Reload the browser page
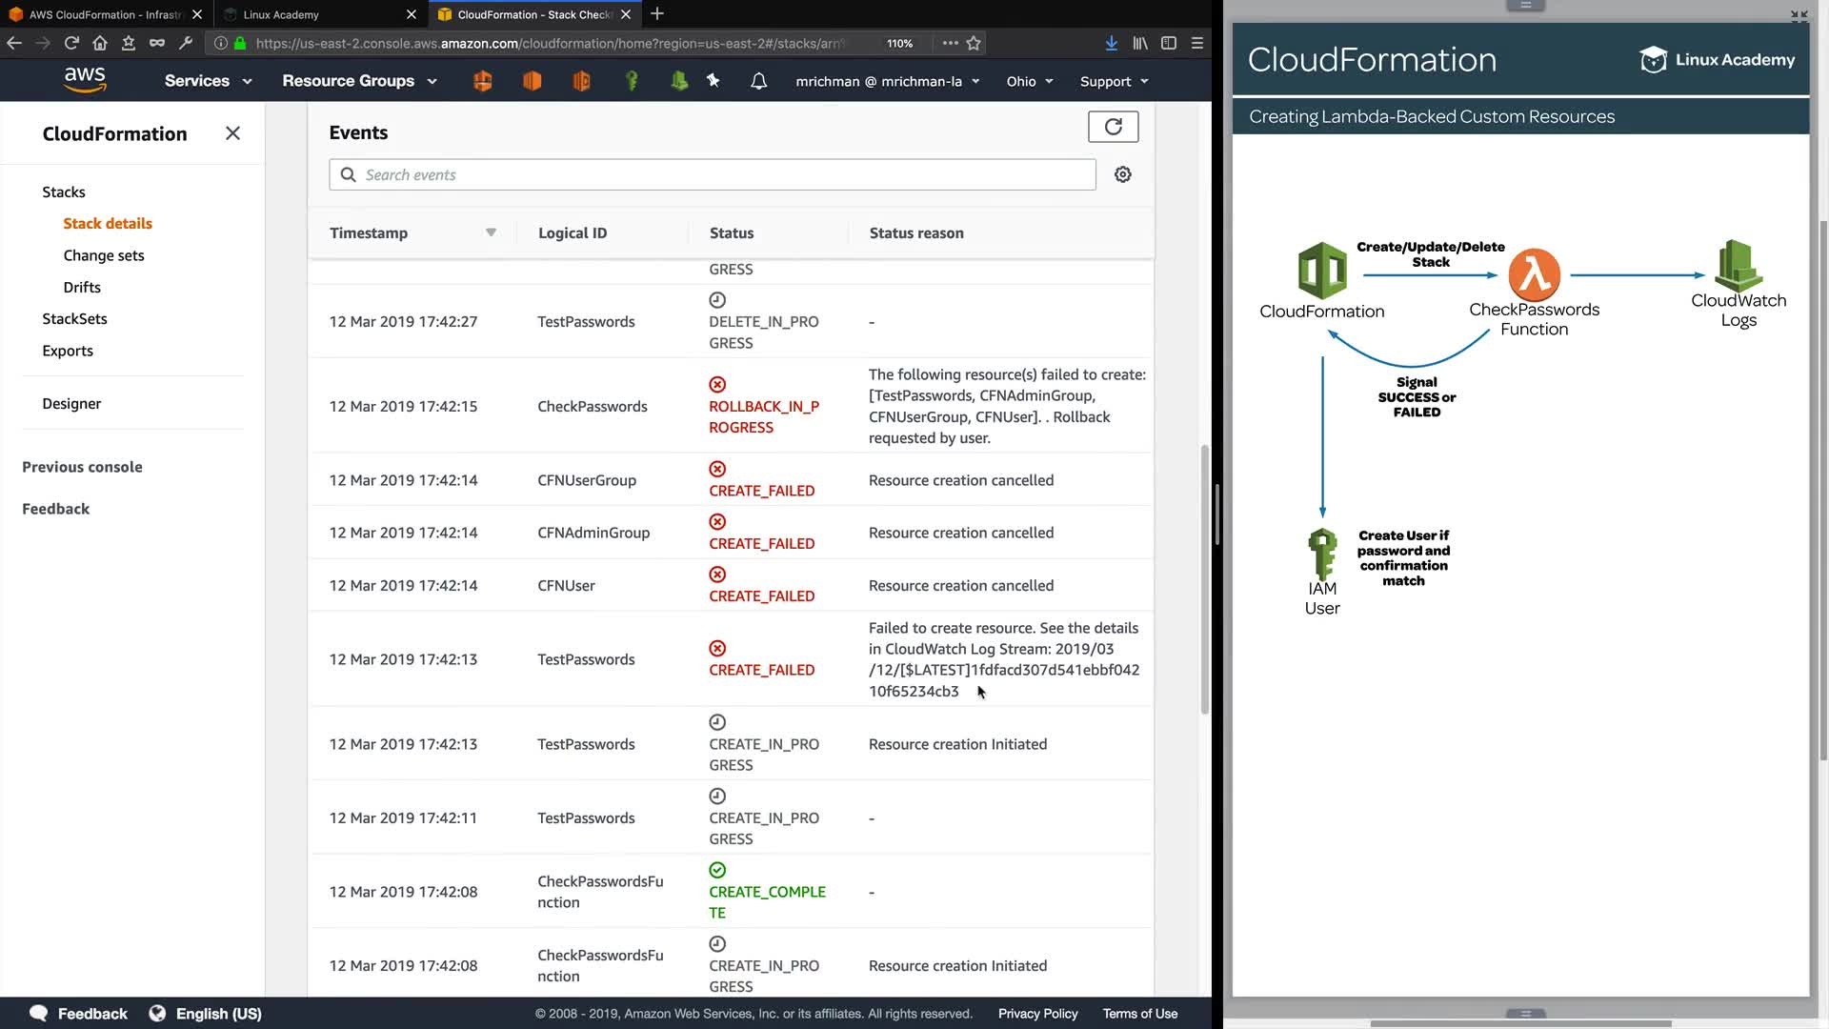Image resolution: width=1829 pixels, height=1029 pixels. pyautogui.click(x=71, y=43)
